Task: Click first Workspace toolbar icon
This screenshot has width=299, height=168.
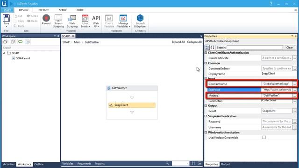Action: [x=5, y=42]
